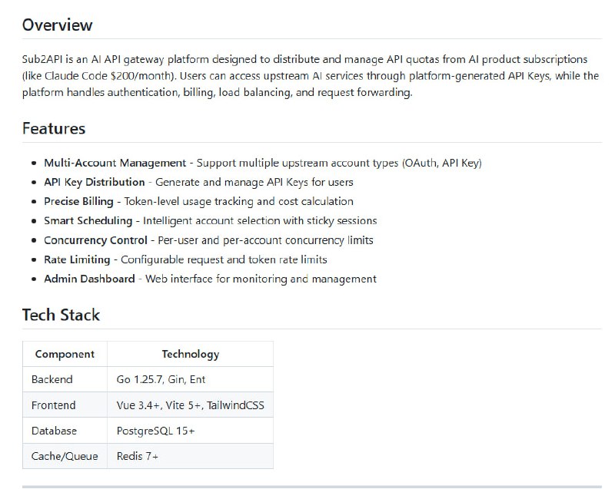Screen dimensions: 615x489
Task: Click the Precise Billing feature label
Action: point(78,201)
